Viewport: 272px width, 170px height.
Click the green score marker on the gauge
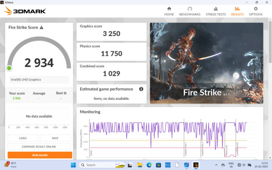9,68
